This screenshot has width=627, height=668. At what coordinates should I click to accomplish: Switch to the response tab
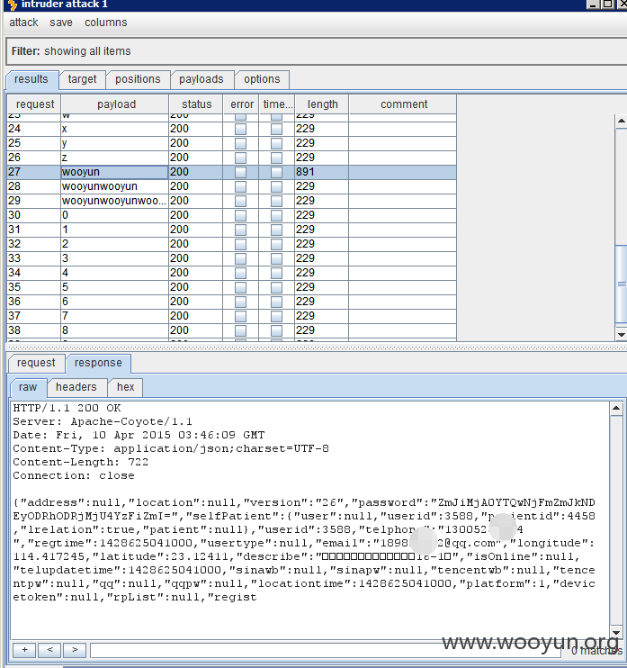[98, 363]
